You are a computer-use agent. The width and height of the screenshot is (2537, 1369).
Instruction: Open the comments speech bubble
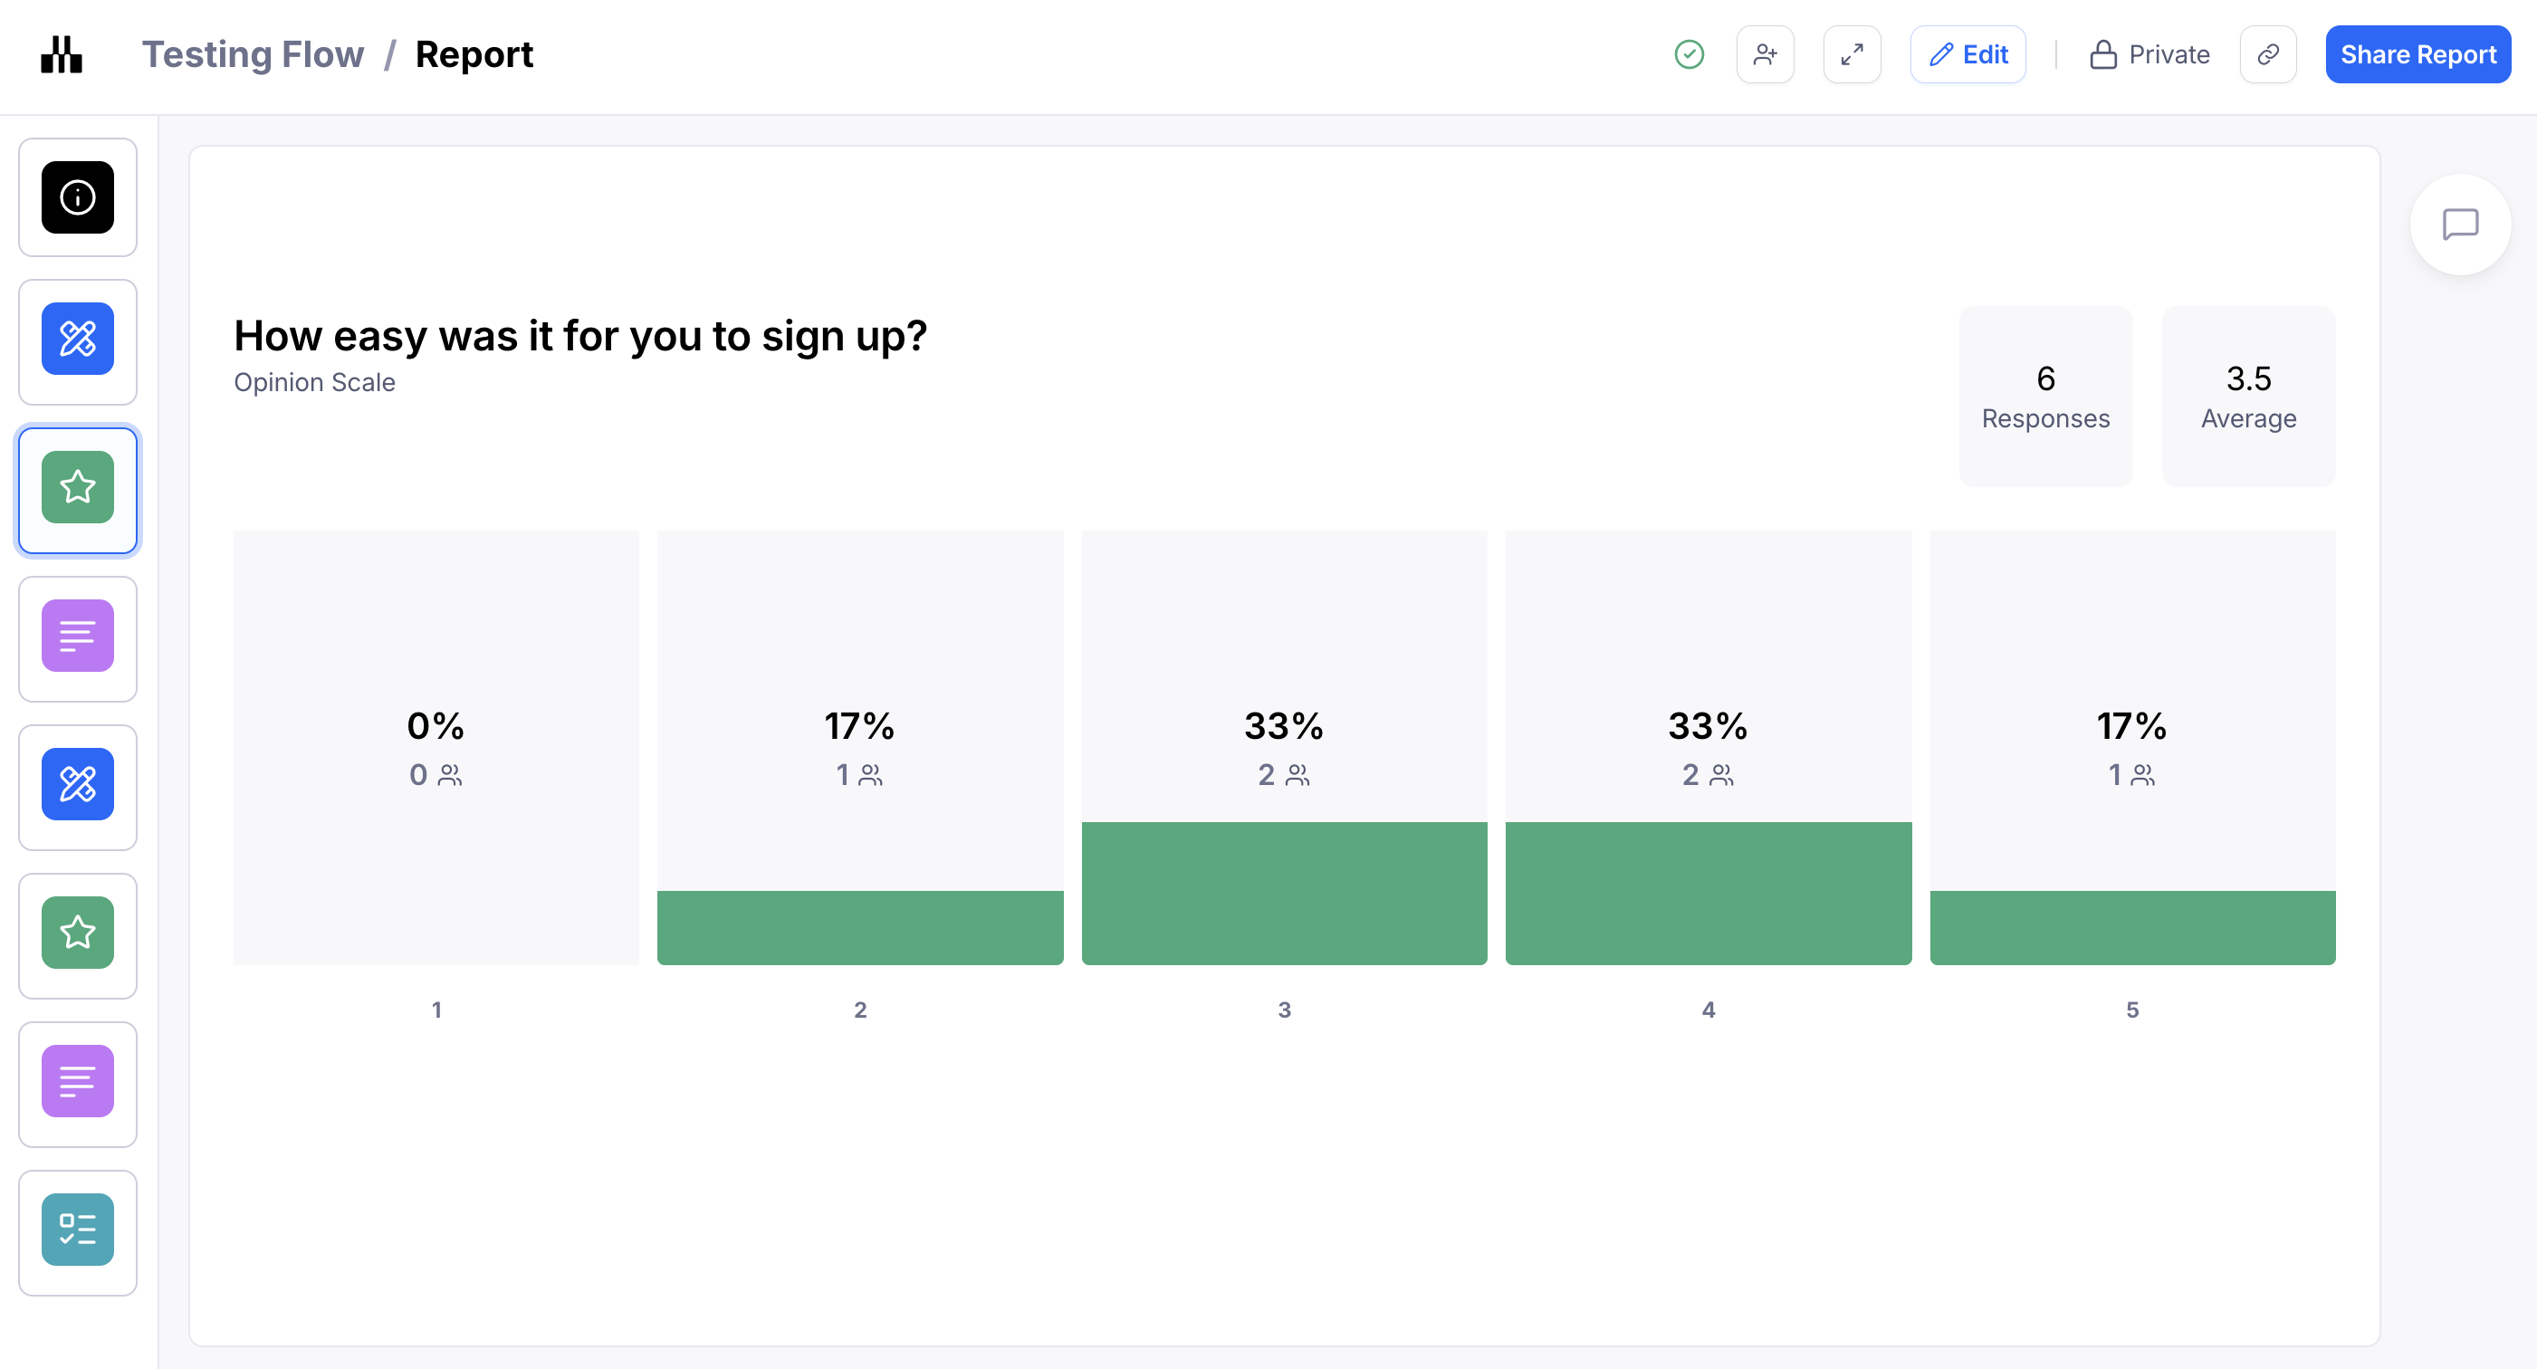2459,225
